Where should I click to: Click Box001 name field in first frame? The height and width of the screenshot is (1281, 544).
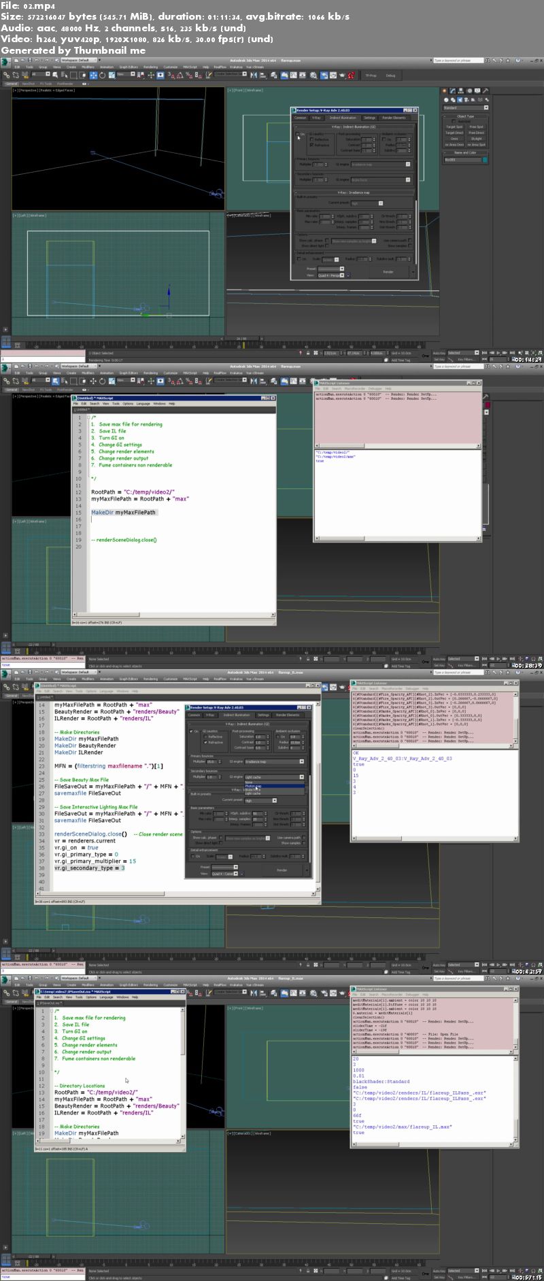point(462,160)
